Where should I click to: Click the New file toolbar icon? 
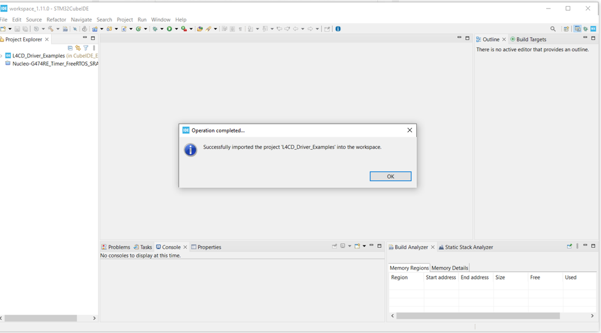coord(3,29)
